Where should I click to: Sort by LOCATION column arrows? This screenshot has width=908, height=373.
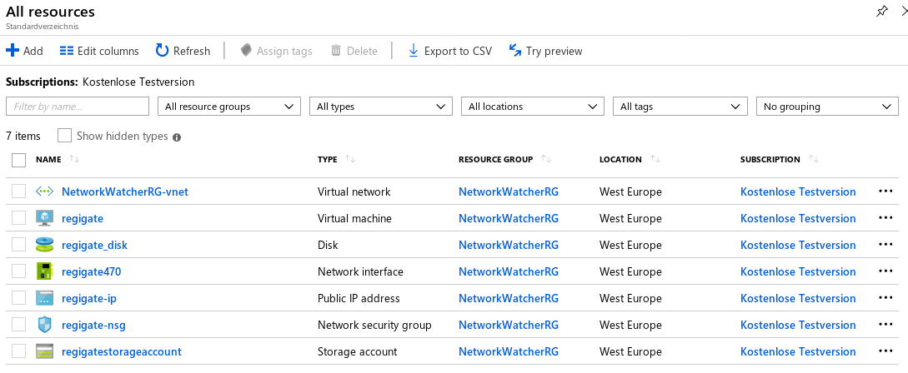click(x=655, y=159)
